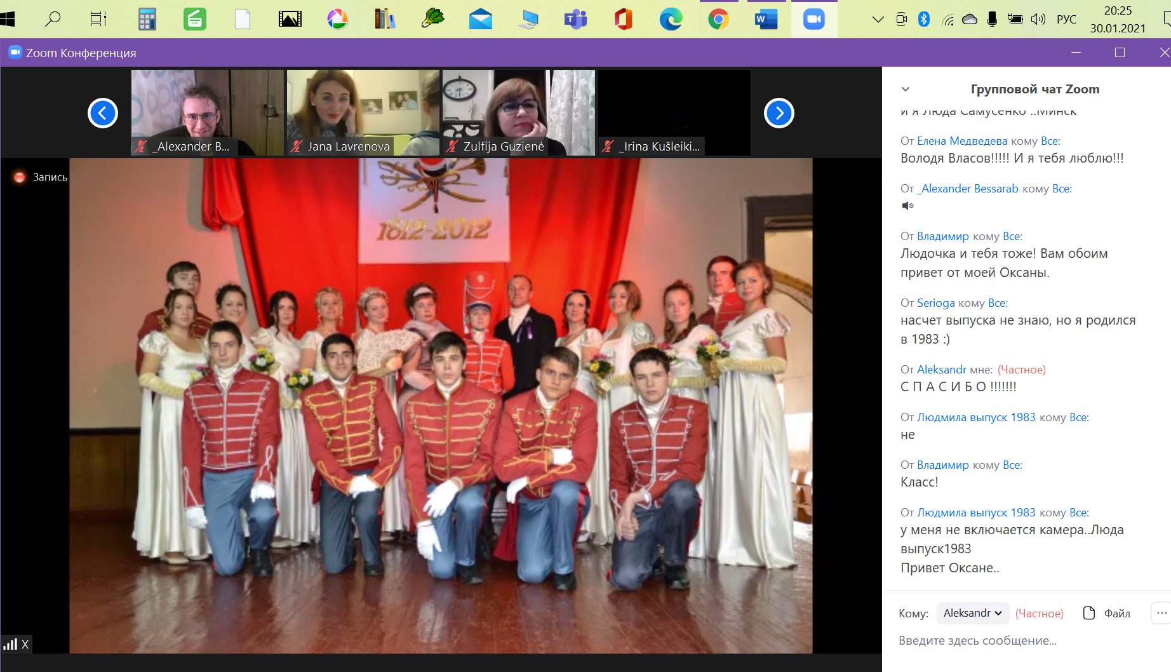Collapse the group chat panel chevron

coord(906,90)
